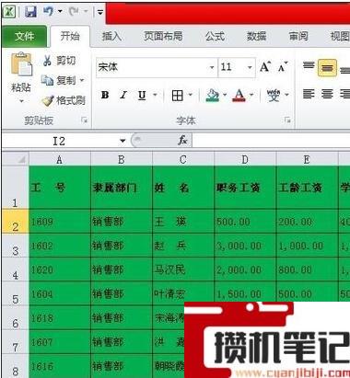350x378 pixels.
Task: Select column A header
Action: click(60, 159)
